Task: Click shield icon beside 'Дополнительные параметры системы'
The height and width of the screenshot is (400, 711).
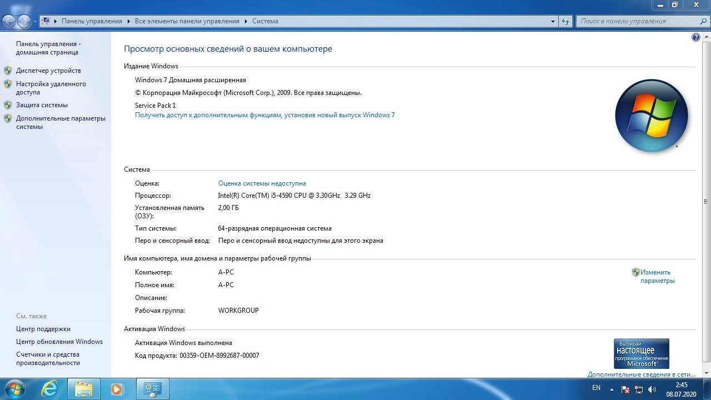Action: coord(8,118)
